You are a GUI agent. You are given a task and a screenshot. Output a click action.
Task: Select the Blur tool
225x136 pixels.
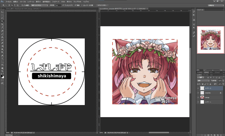pyautogui.click(x=2, y=49)
